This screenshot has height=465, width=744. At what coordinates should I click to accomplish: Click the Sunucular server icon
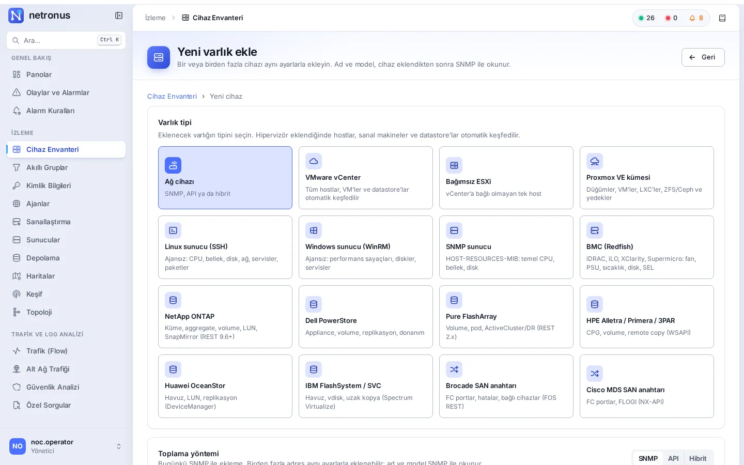pos(17,240)
